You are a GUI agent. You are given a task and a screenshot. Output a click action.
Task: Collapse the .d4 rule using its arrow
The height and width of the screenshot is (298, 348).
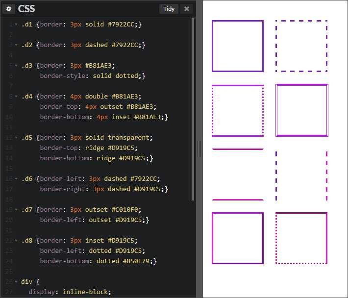pyautogui.click(x=16, y=97)
